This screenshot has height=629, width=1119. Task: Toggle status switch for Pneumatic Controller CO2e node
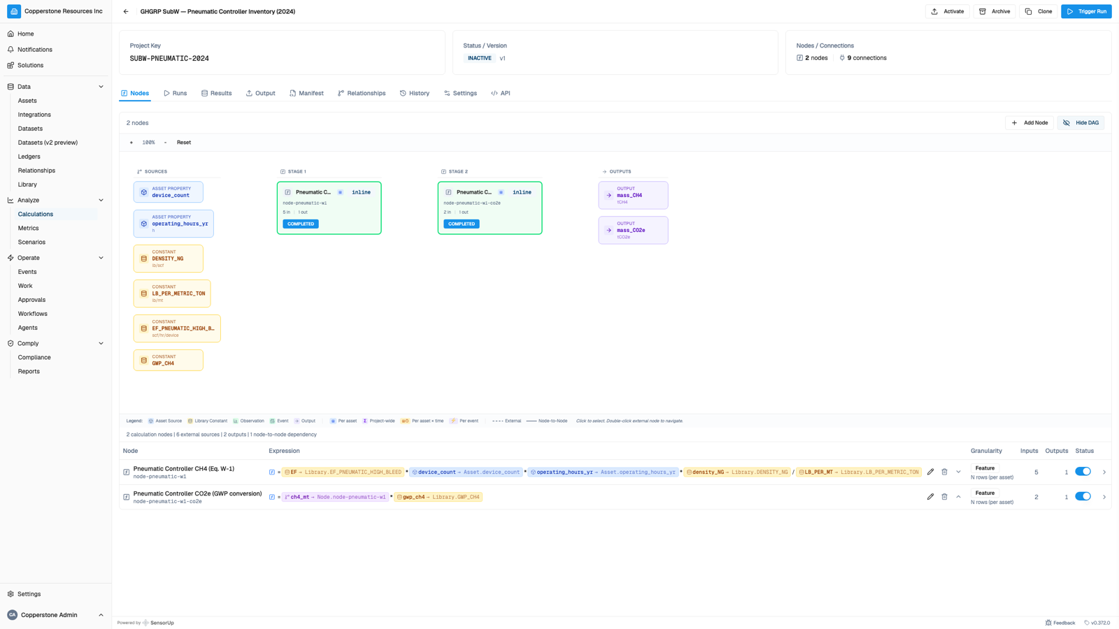1083,496
